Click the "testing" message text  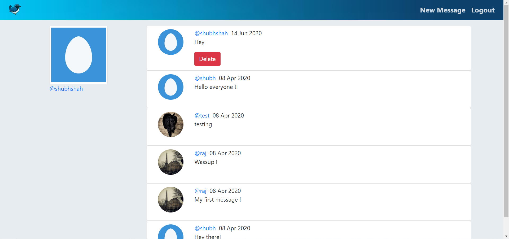click(x=203, y=124)
